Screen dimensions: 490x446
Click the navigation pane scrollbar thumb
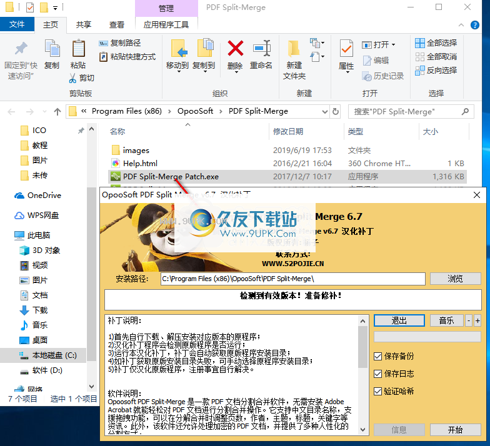click(x=91, y=274)
